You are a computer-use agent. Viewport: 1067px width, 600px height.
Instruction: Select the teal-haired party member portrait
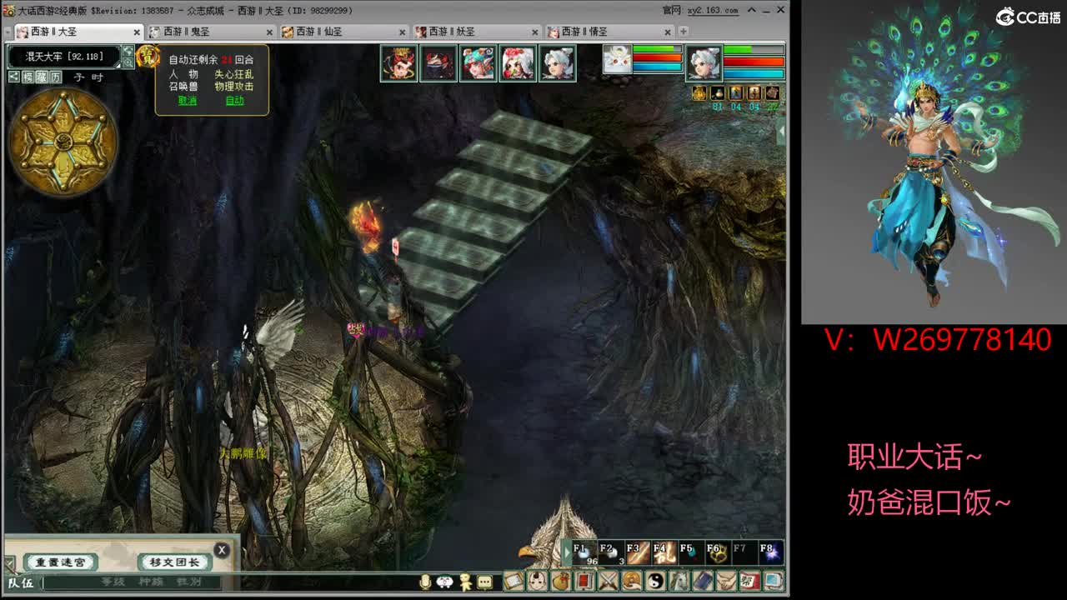click(x=478, y=63)
